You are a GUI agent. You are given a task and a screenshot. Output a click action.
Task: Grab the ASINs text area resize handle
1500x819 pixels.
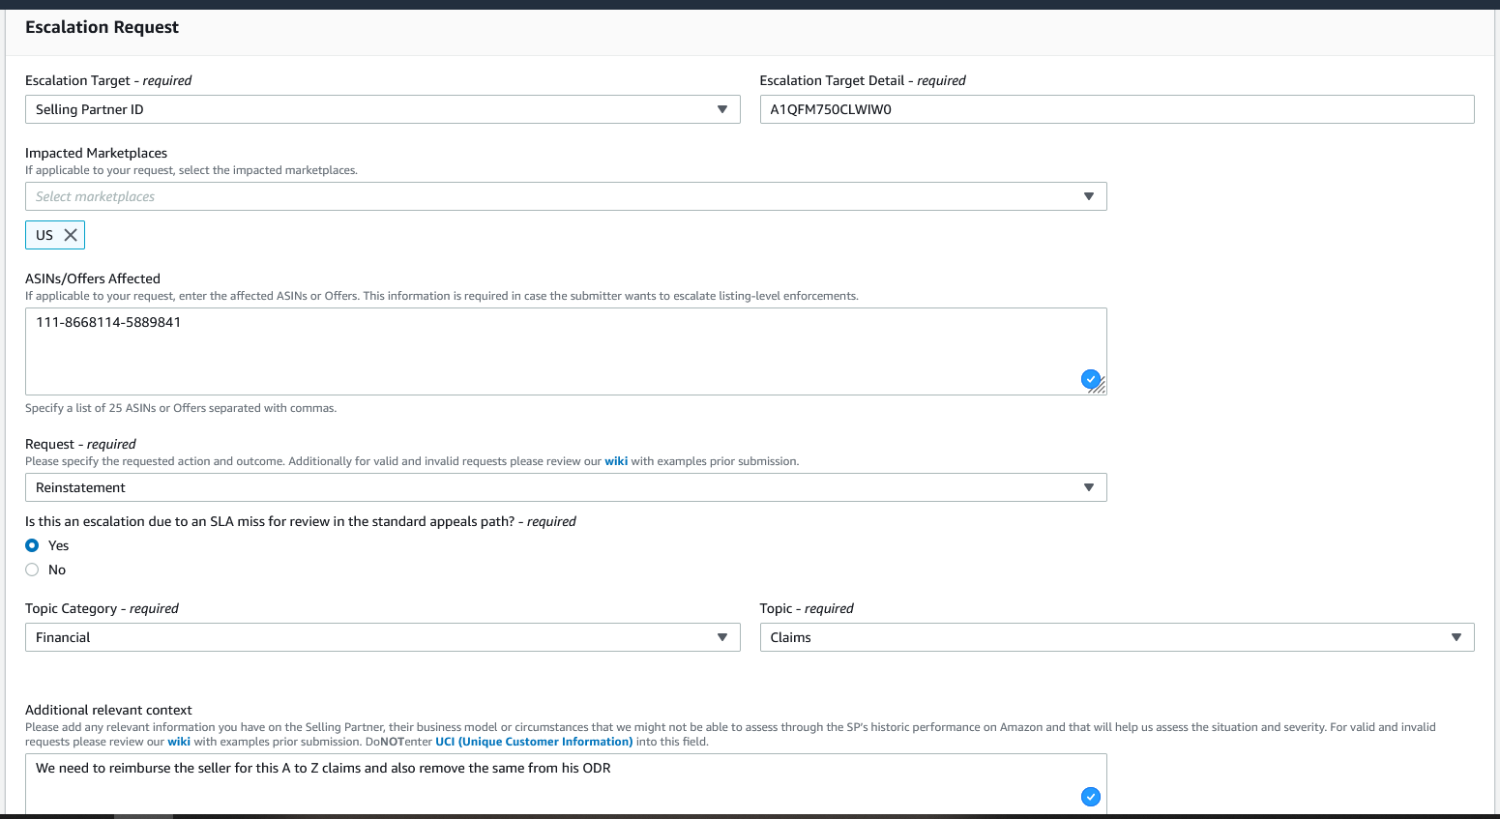[1101, 389]
